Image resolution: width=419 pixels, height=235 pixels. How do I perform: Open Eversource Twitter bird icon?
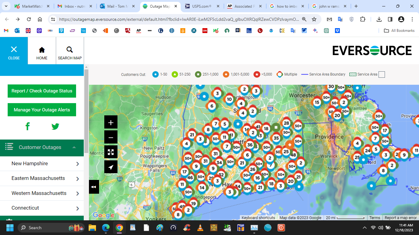click(56, 126)
